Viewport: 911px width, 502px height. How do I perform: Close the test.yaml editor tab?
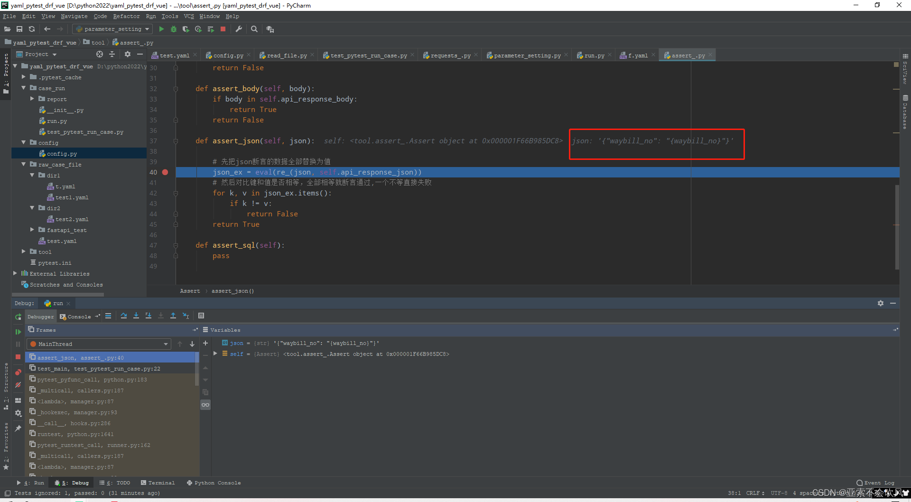[195, 55]
